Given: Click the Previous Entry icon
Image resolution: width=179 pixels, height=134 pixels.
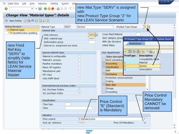Looking at the screenshot, I should [x=37, y=21].
